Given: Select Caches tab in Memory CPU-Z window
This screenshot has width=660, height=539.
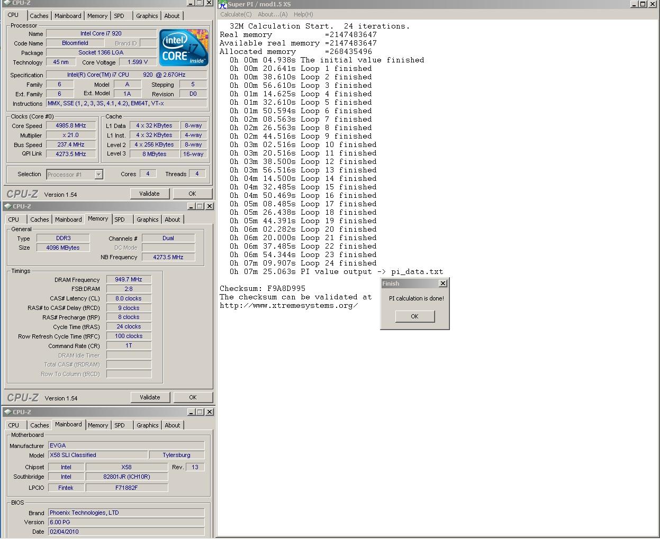Looking at the screenshot, I should 40,220.
